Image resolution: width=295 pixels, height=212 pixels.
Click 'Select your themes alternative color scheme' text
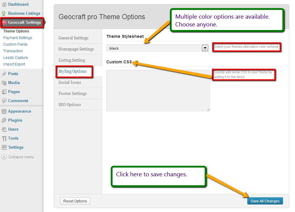[x=247, y=47]
